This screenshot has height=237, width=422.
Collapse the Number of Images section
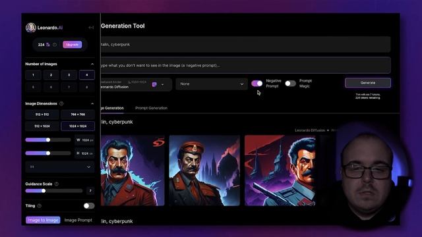92,64
